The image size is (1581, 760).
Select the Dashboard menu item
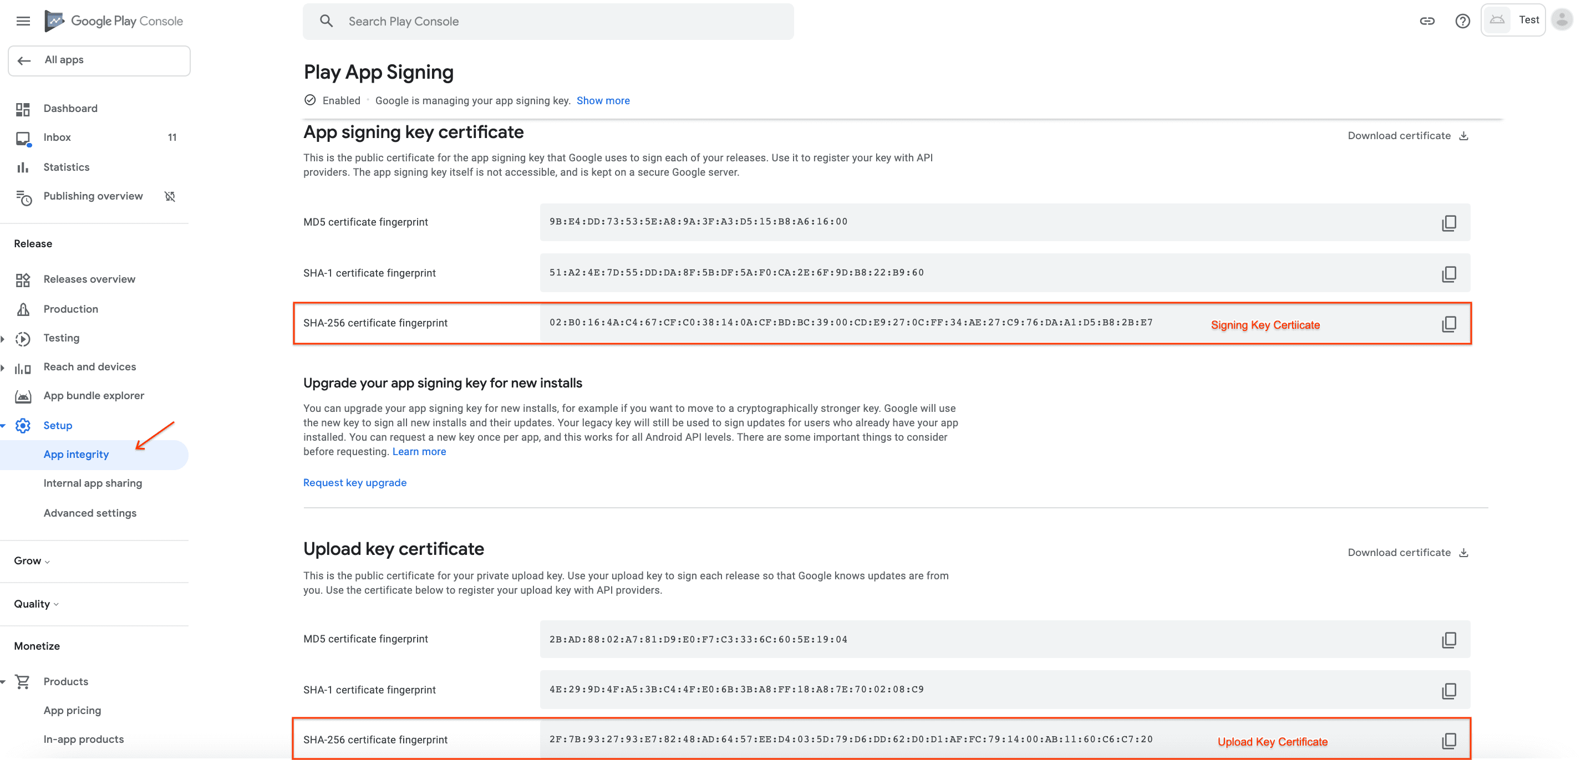tap(69, 108)
